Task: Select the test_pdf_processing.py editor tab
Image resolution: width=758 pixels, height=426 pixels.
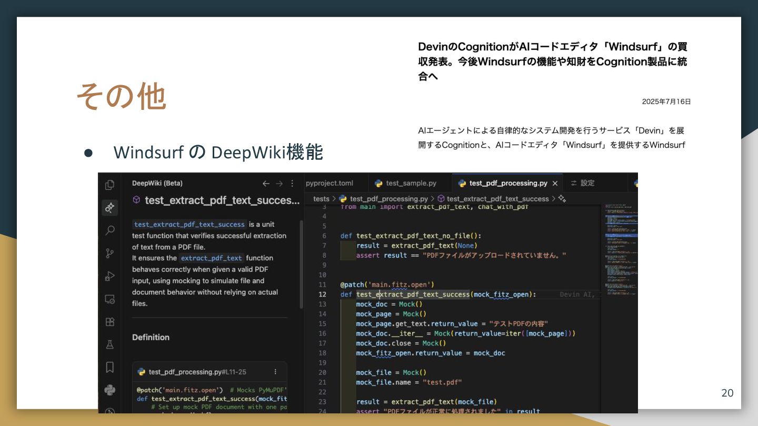Action: coord(507,183)
